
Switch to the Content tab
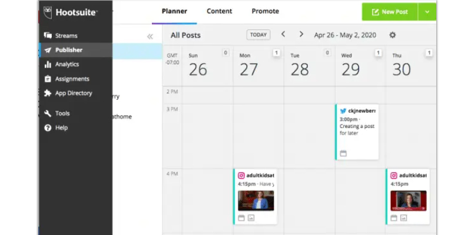click(x=220, y=11)
